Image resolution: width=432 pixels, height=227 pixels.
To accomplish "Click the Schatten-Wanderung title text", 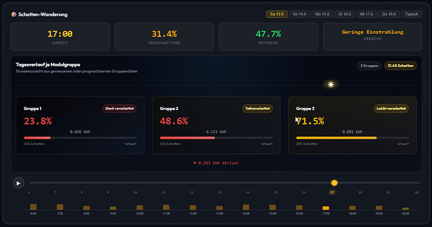I will coord(43,14).
